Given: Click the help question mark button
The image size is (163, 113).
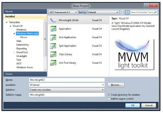Looking at the screenshot, I should [147, 5].
